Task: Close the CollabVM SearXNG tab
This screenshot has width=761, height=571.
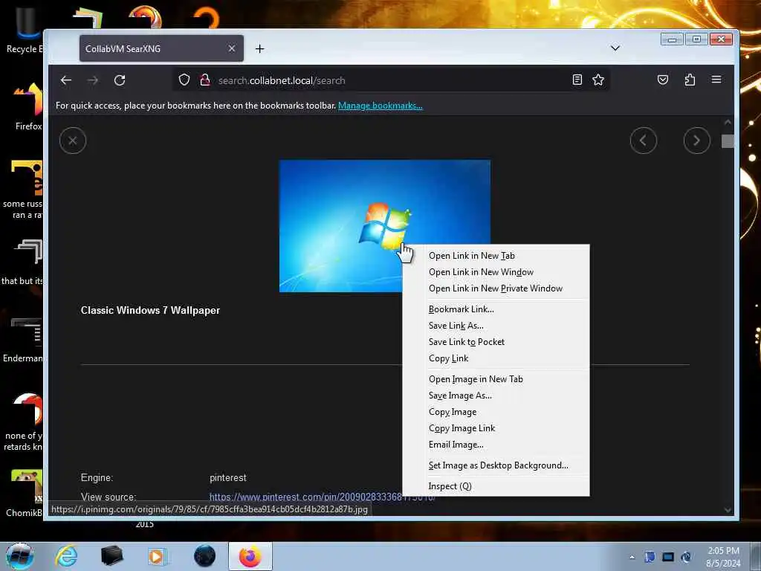Action: click(232, 48)
